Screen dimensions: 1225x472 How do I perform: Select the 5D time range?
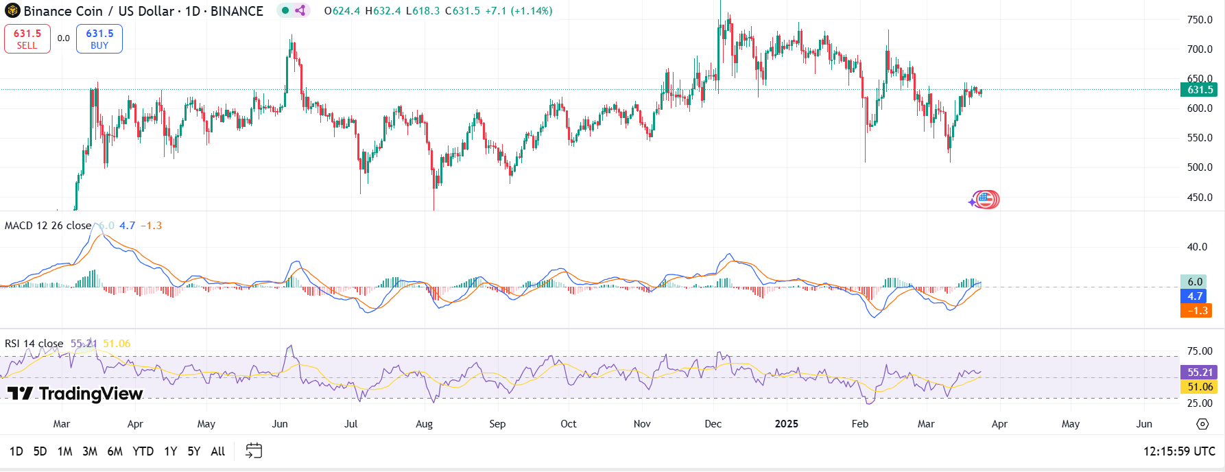point(40,451)
